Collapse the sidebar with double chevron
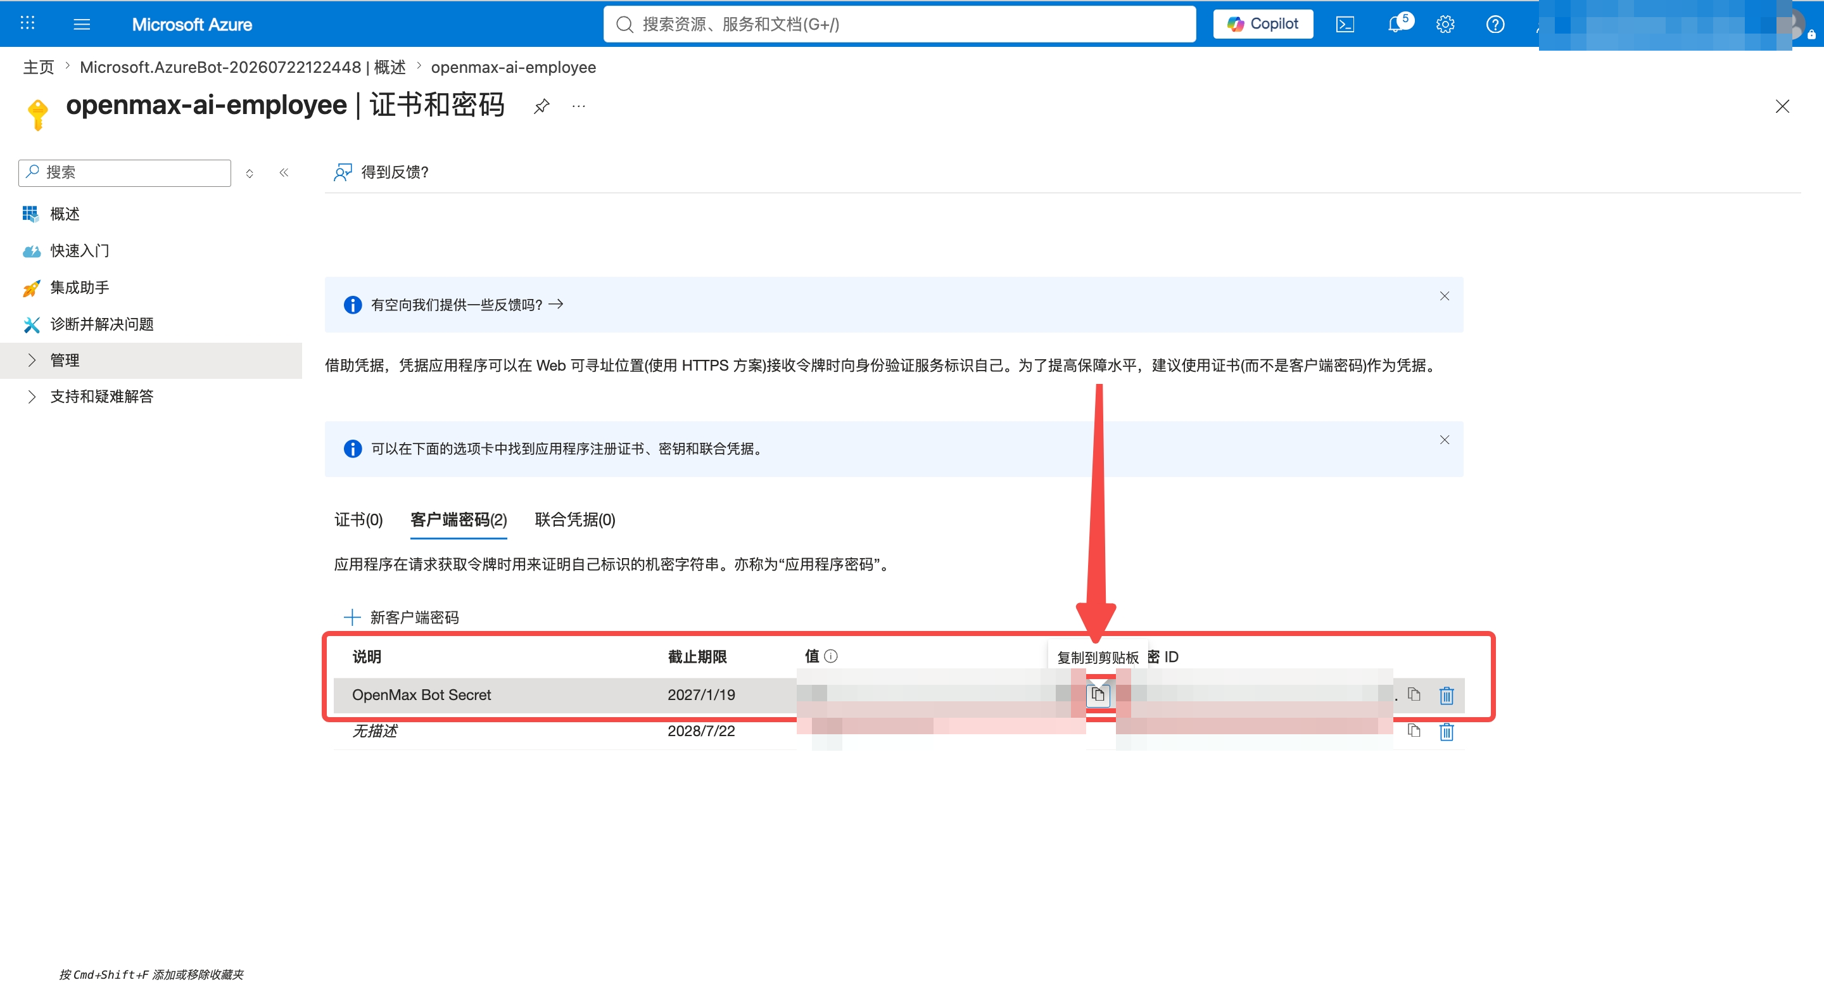 point(284,172)
